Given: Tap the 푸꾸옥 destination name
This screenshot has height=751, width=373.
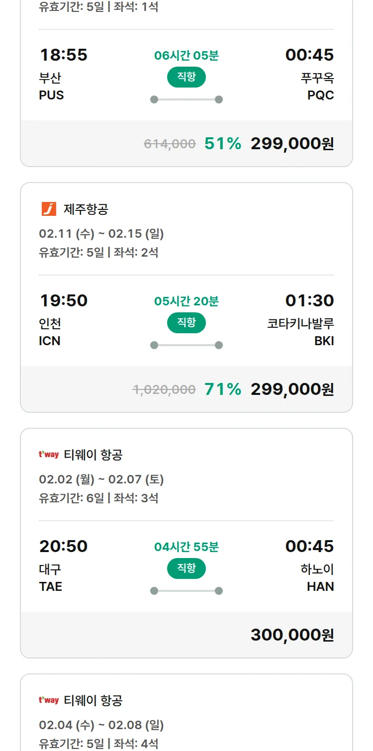Looking at the screenshot, I should pos(317,78).
